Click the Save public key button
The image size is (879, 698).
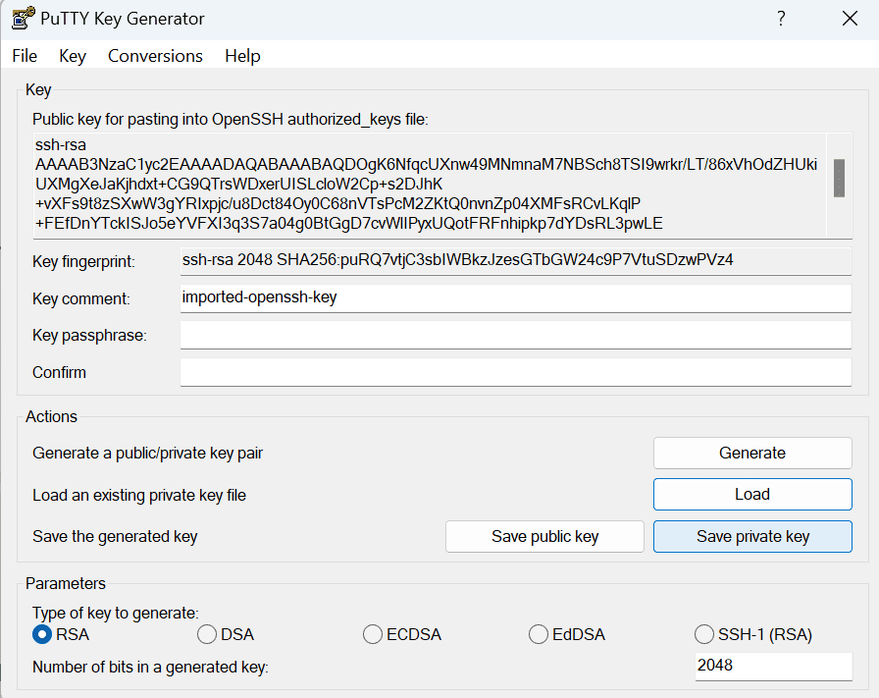coord(544,536)
